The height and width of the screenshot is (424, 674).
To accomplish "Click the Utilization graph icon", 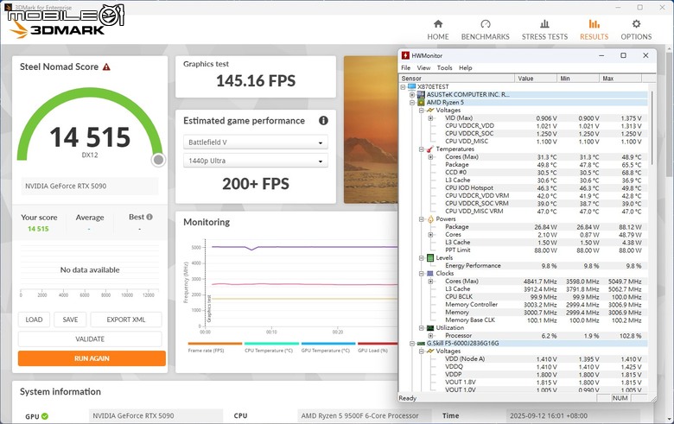I will (430, 328).
